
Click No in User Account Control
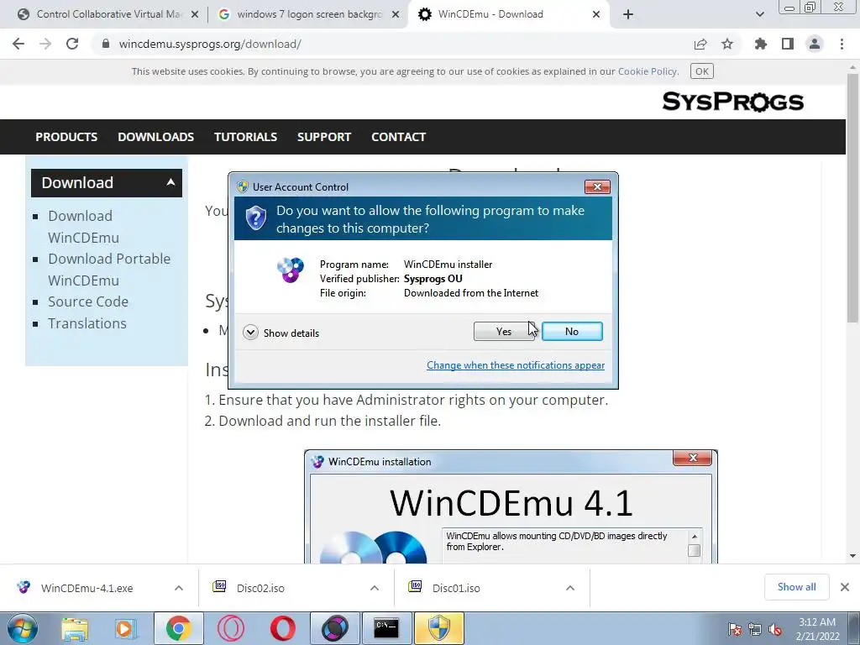[x=571, y=331]
